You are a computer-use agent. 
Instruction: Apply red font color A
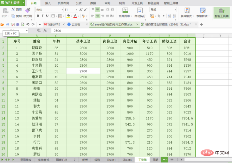pos(75,16)
